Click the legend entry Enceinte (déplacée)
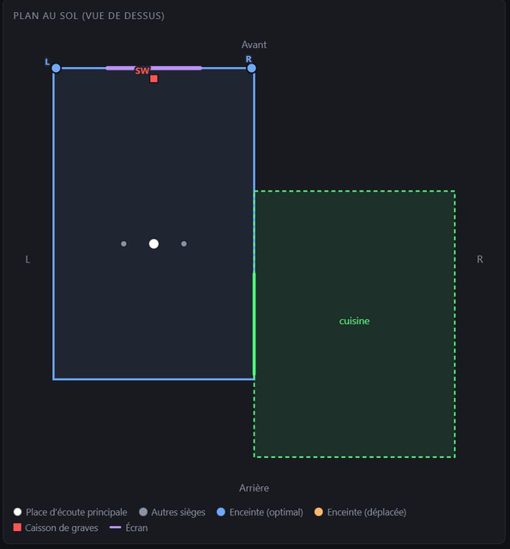Image resolution: width=510 pixels, height=549 pixels. (x=360, y=512)
